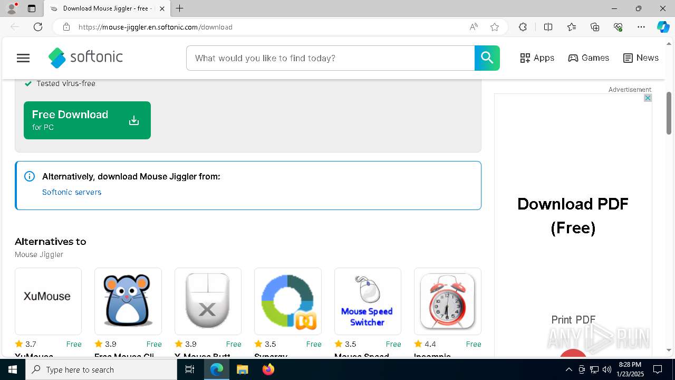Open the Favorites list icon
675x380 pixels.
572,27
